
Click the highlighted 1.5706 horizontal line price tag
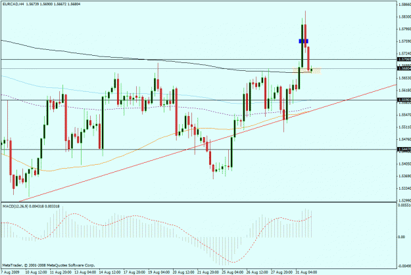pyautogui.click(x=404, y=59)
